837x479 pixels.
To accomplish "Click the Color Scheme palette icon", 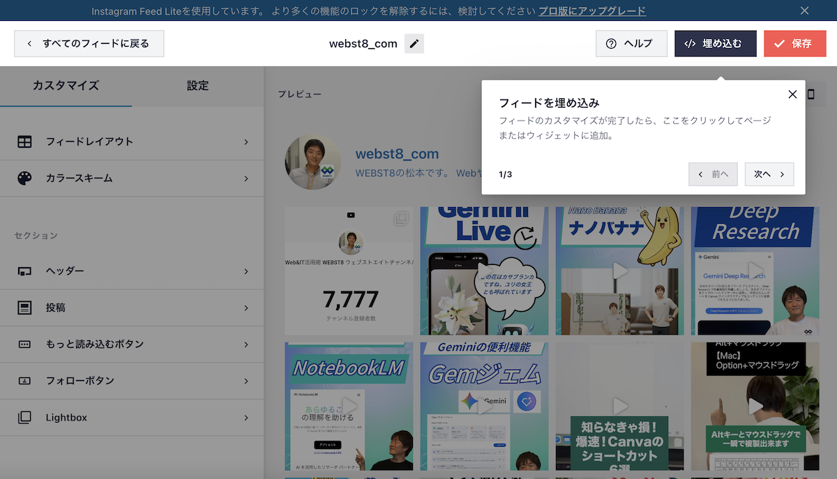I will click(24, 178).
